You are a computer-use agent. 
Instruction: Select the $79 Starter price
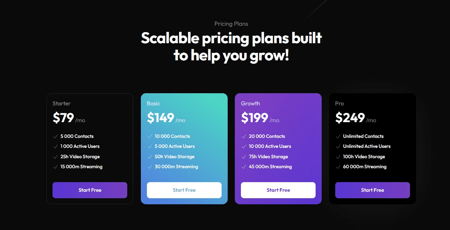click(x=63, y=118)
